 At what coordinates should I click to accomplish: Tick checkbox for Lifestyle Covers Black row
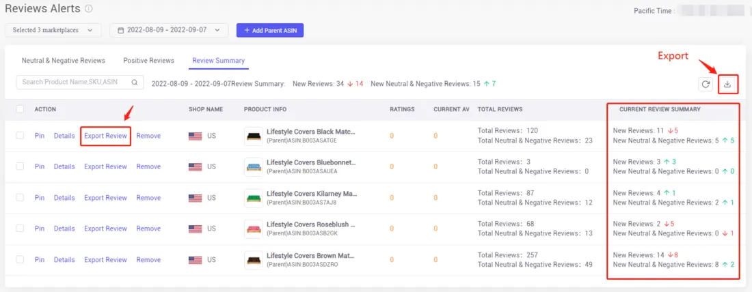pos(20,136)
